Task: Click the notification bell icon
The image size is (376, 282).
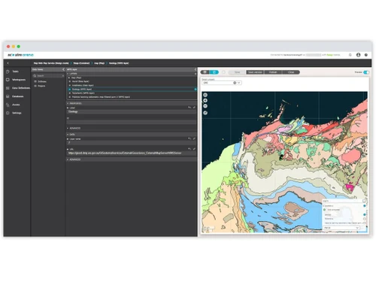Action: point(350,55)
